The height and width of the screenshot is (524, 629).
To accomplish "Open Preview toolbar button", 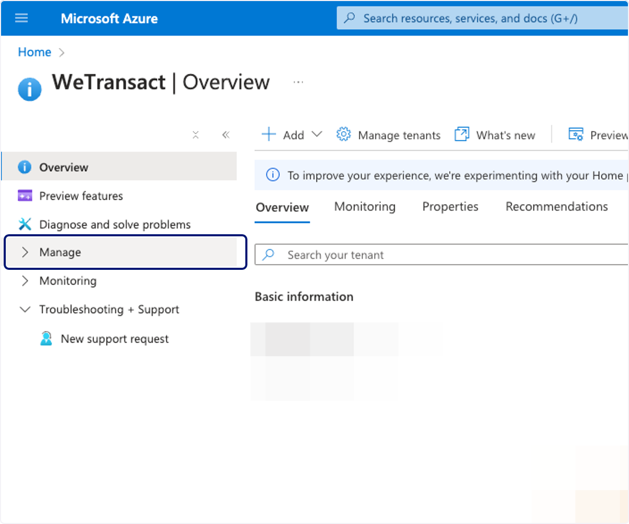I will click(x=598, y=135).
